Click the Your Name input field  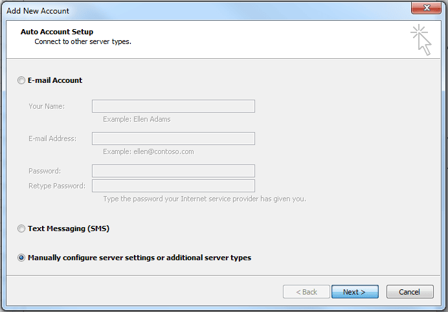(x=174, y=106)
